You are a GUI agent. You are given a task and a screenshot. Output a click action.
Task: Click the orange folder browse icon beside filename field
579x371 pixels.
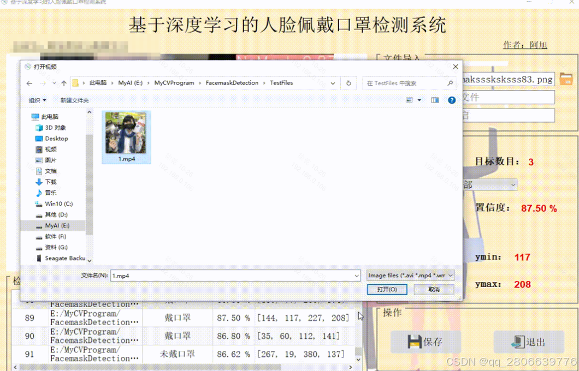566,79
